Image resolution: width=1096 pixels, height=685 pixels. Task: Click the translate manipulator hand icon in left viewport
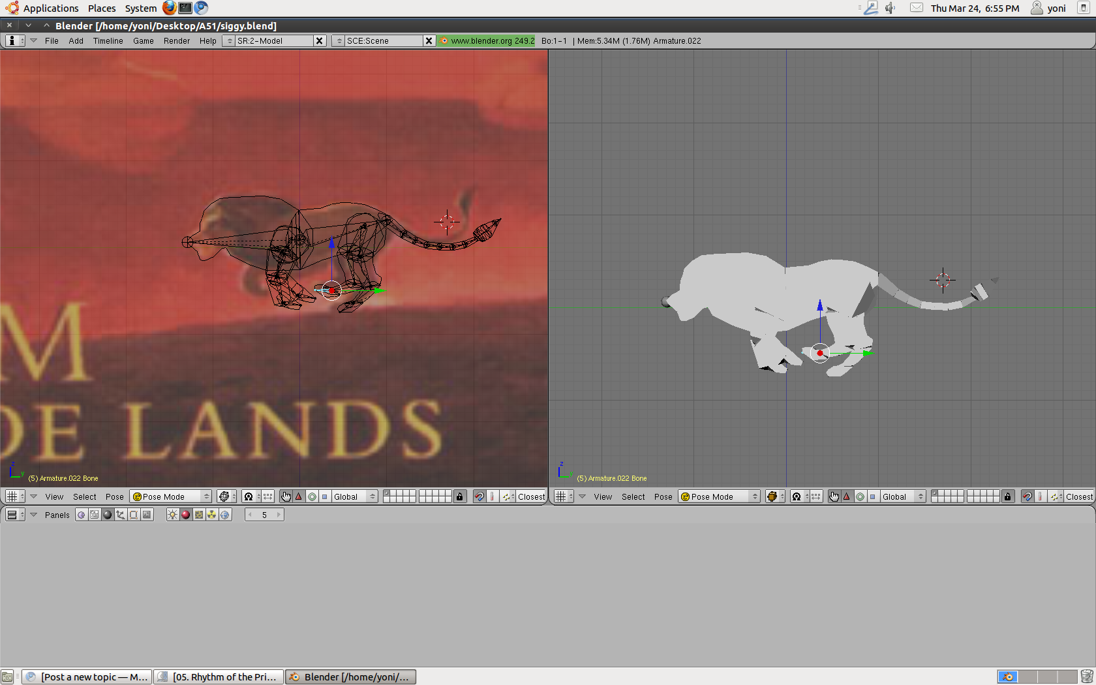(x=286, y=496)
